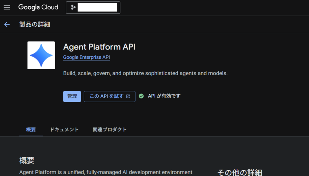Viewport: 309px width, 176px height.
Task: Open the Google Enterprise API link
Action: tap(87, 57)
